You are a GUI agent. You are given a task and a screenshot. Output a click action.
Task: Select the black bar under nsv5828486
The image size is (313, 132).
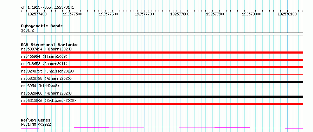point(162,97)
